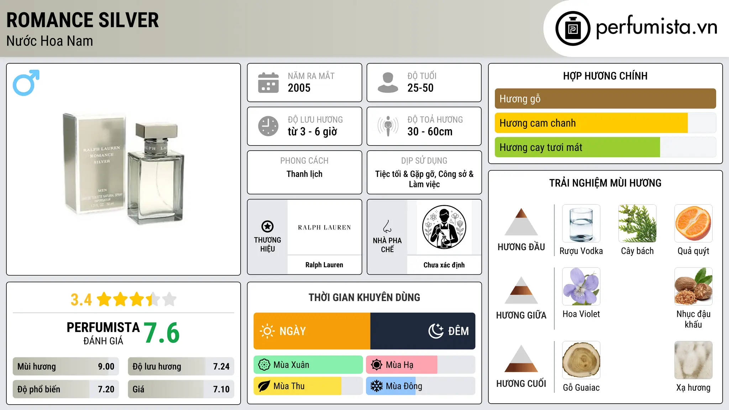Click the blue male gender symbol
The height and width of the screenshot is (410, 729).
[x=26, y=83]
